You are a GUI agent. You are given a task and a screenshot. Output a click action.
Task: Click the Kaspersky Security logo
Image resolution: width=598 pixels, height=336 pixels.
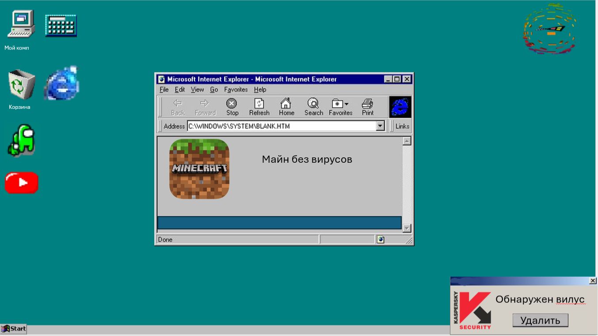pyautogui.click(x=473, y=310)
